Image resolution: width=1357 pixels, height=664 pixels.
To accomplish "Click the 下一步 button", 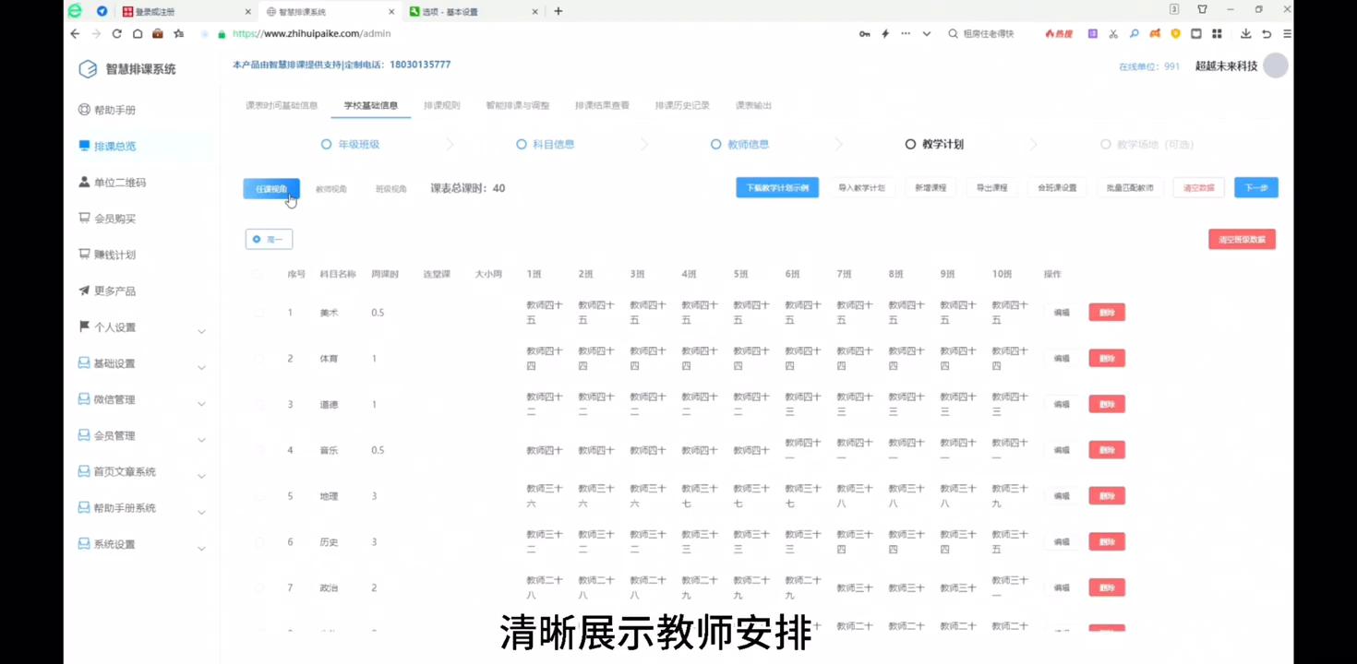I will coord(1255,187).
